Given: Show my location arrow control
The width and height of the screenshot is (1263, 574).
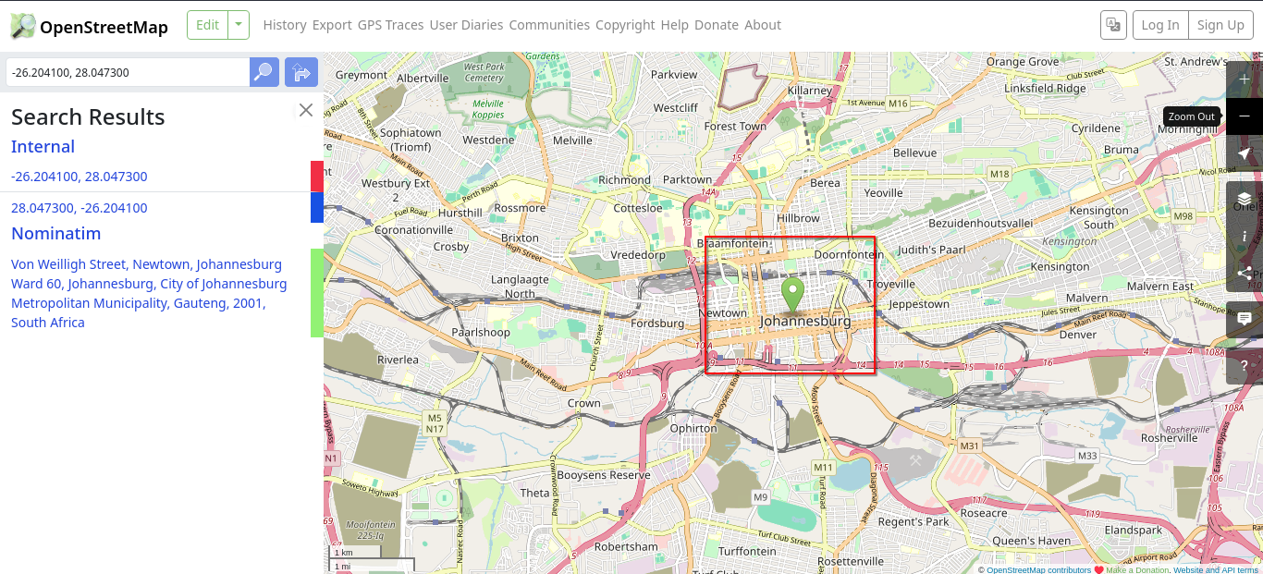Looking at the screenshot, I should pyautogui.click(x=1245, y=153).
